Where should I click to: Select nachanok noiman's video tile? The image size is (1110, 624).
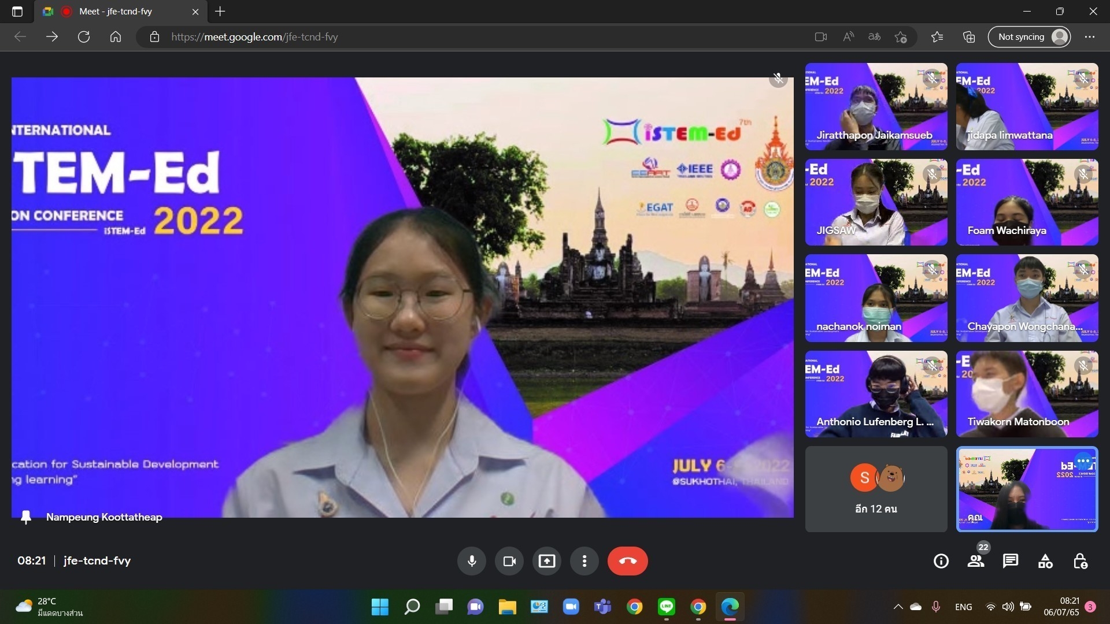pos(876,298)
